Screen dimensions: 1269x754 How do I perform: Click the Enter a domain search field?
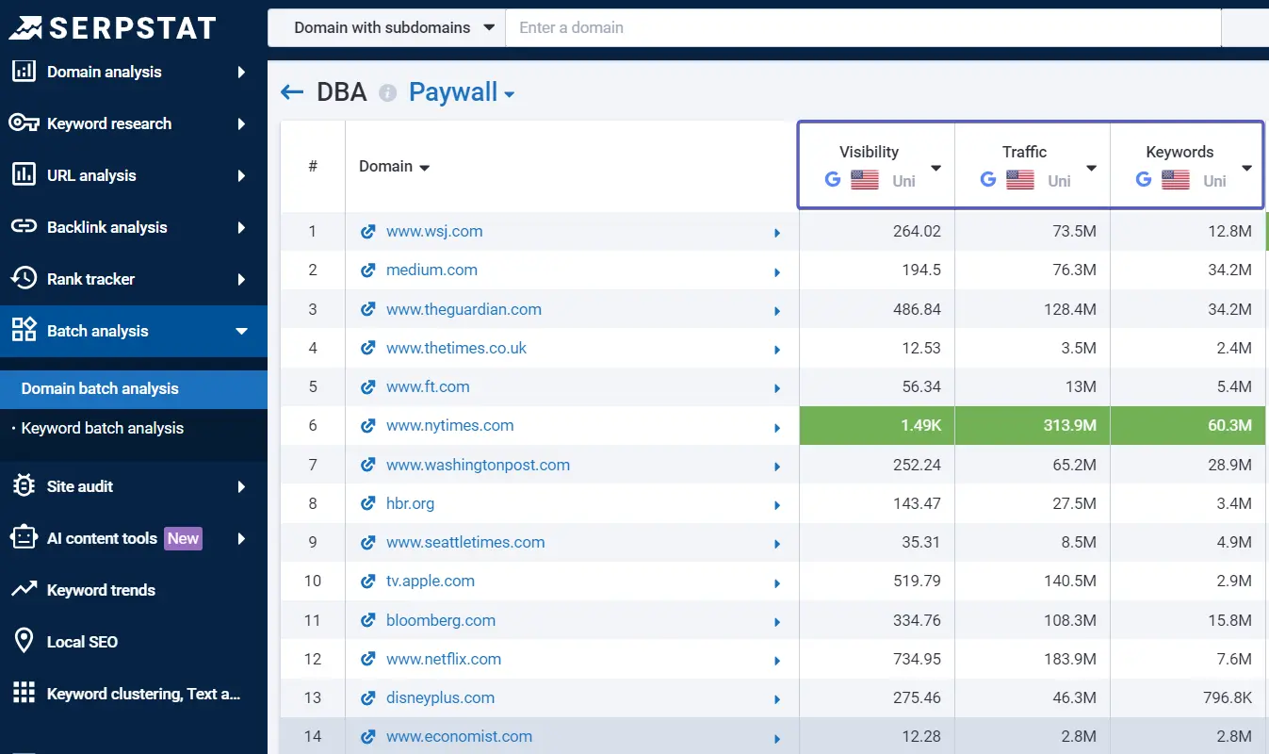coord(863,27)
